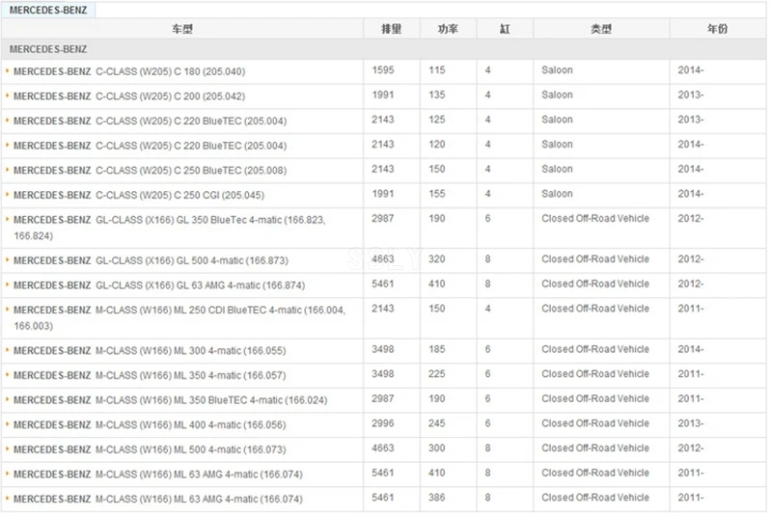Click the 年份 column header
Screen dimensions: 772x516
tap(717, 29)
